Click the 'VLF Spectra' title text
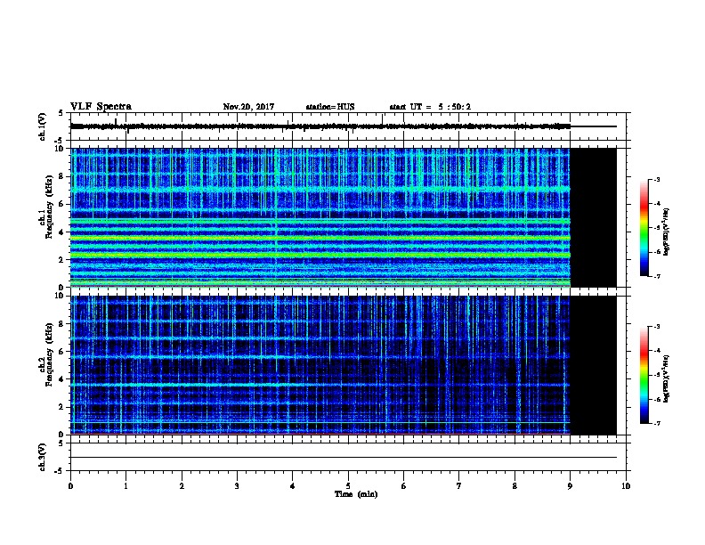Screen dimensions: 705x545 [101, 107]
